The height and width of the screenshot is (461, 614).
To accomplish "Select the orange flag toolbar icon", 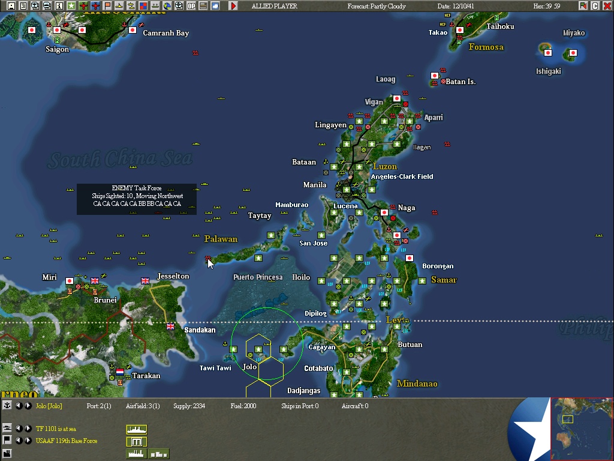I will pos(107,6).
